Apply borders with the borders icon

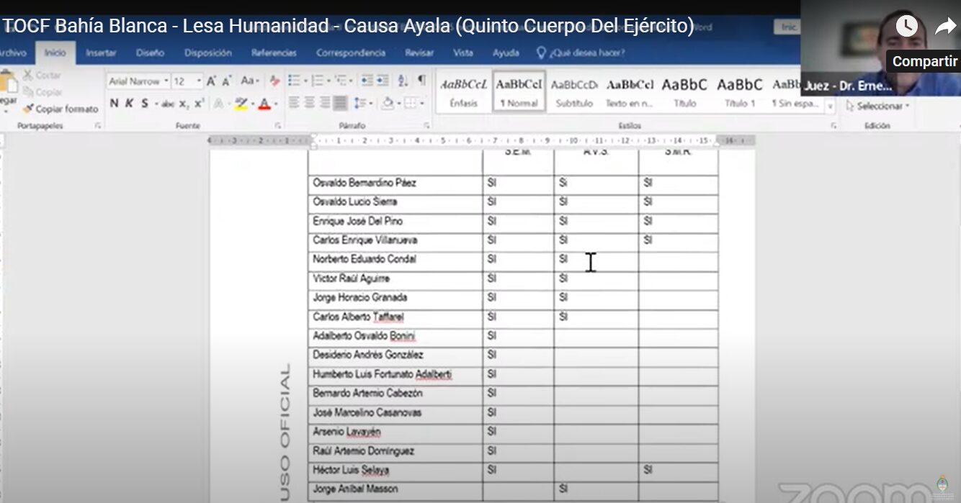410,104
